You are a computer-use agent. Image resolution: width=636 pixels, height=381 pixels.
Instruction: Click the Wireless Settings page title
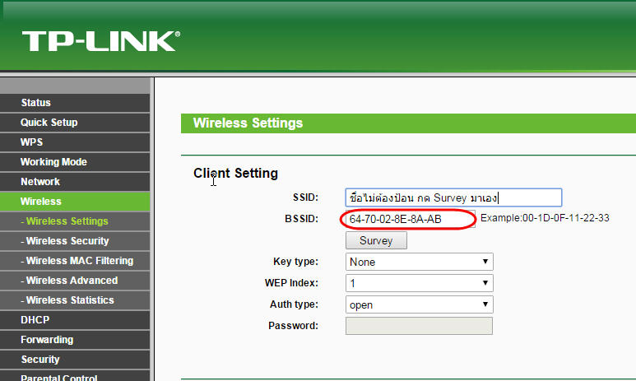click(x=248, y=123)
